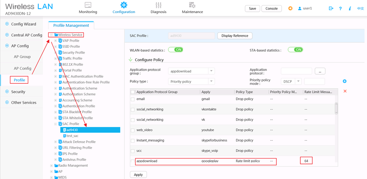Click the orange back arrow icon
Screen dimensions: 367x179
click(290, 8)
